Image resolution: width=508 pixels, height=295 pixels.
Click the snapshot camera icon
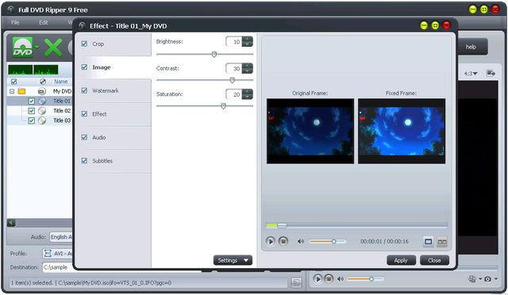(487, 279)
